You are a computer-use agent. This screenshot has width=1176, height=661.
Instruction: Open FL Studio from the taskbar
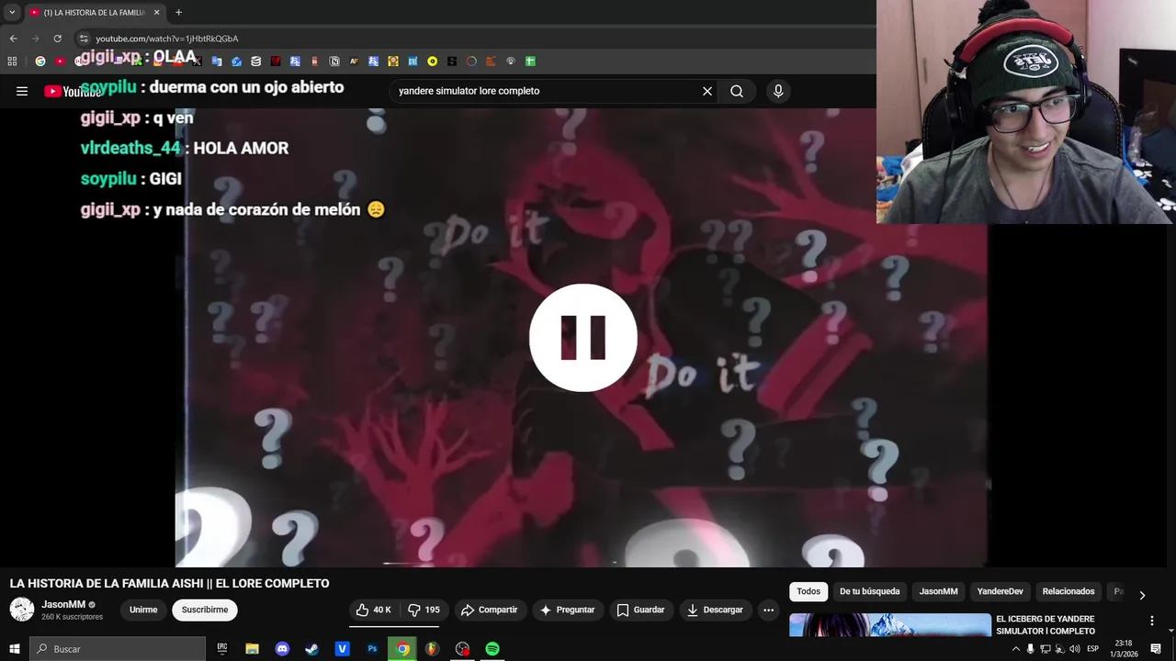(x=432, y=648)
